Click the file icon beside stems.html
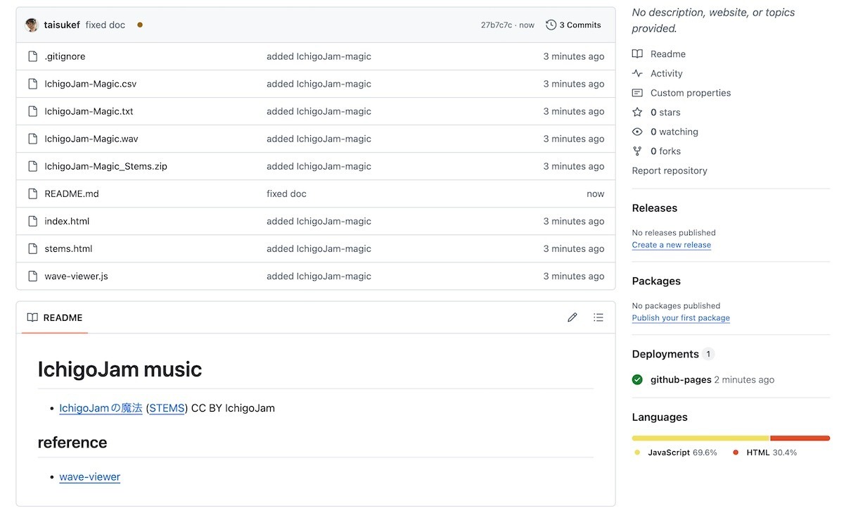Screen dimensions: 858x520 32,248
